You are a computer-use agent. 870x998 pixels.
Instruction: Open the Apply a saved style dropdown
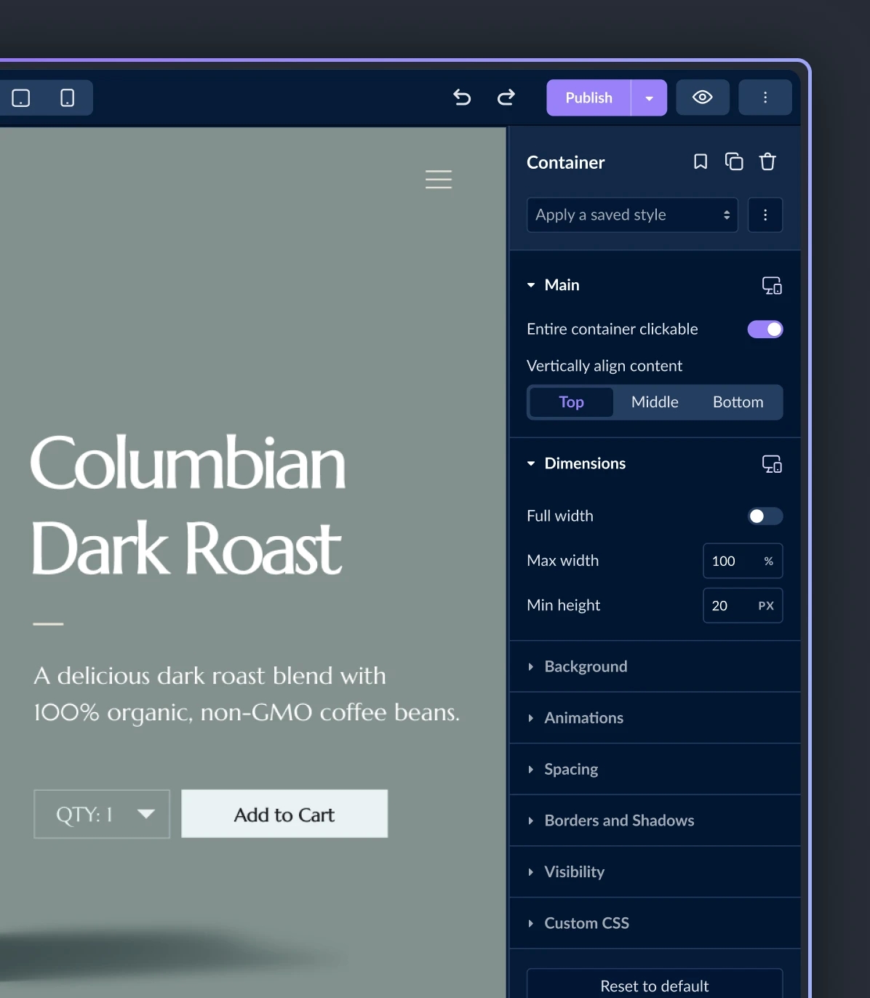coord(632,215)
